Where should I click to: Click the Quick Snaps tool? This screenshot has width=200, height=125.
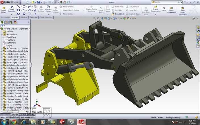coord(108,9)
